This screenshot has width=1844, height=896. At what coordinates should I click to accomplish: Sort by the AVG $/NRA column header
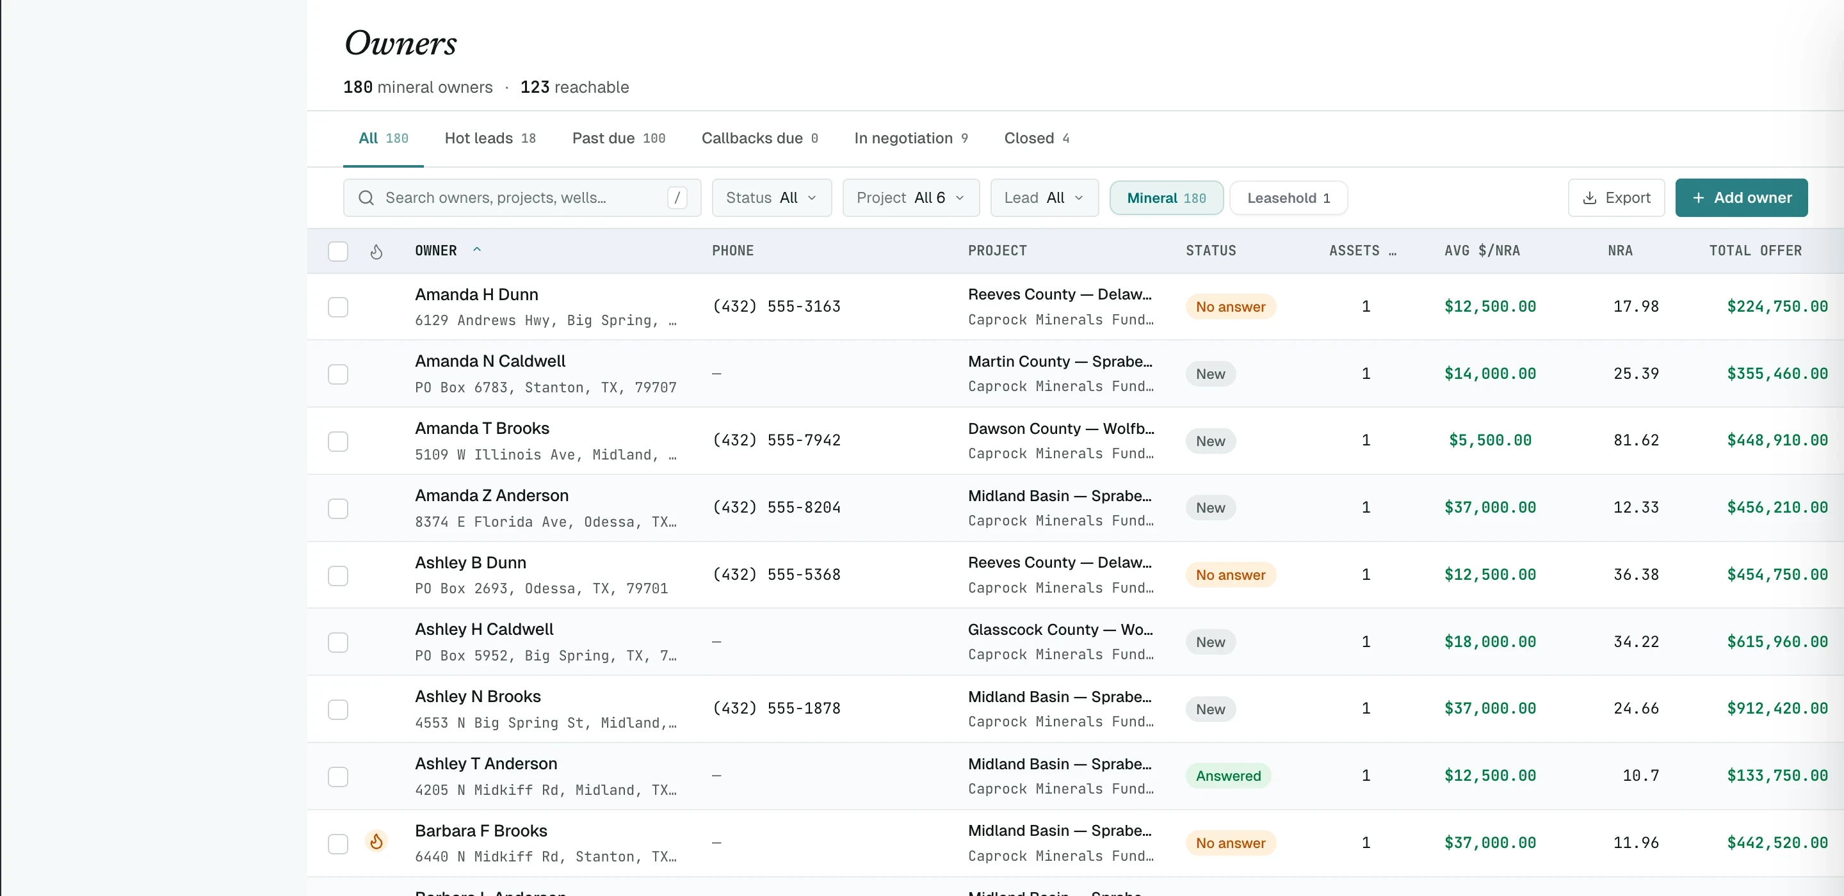click(1482, 250)
